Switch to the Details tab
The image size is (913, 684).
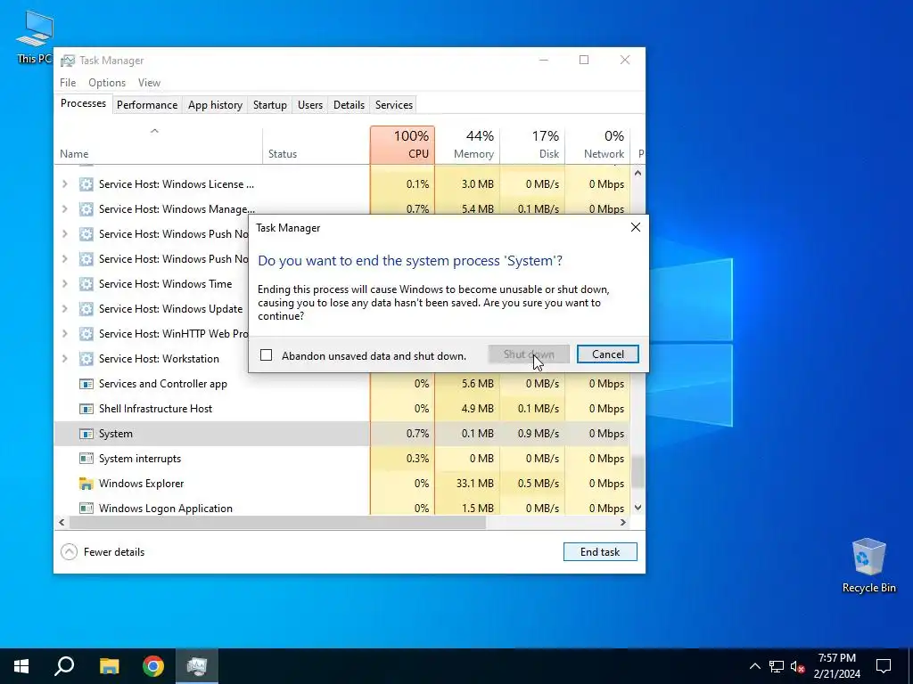[349, 105]
